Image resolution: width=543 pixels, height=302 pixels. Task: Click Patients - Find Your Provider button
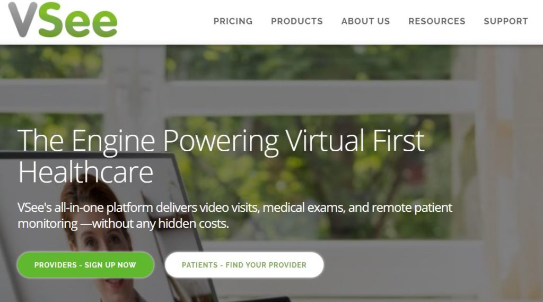[x=244, y=265]
